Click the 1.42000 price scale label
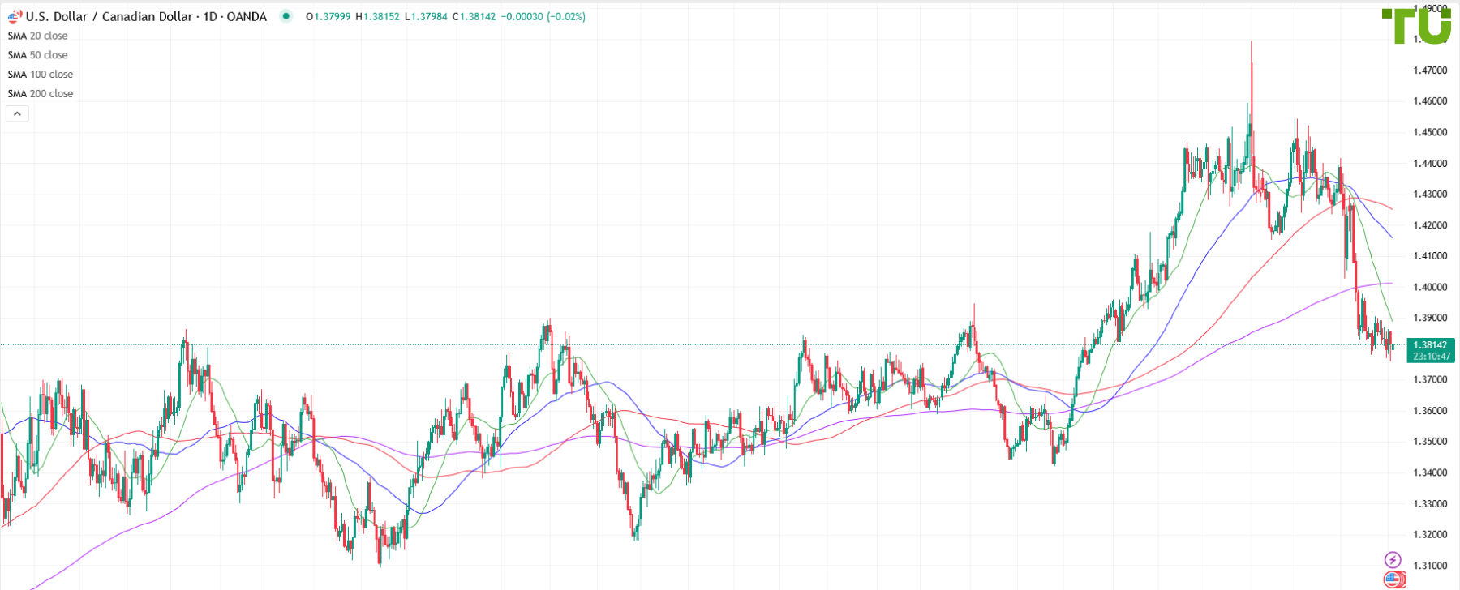Viewport: 1460px width, 590px height. pyautogui.click(x=1430, y=225)
